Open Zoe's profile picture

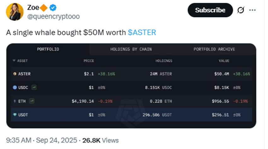pyautogui.click(x=15, y=12)
